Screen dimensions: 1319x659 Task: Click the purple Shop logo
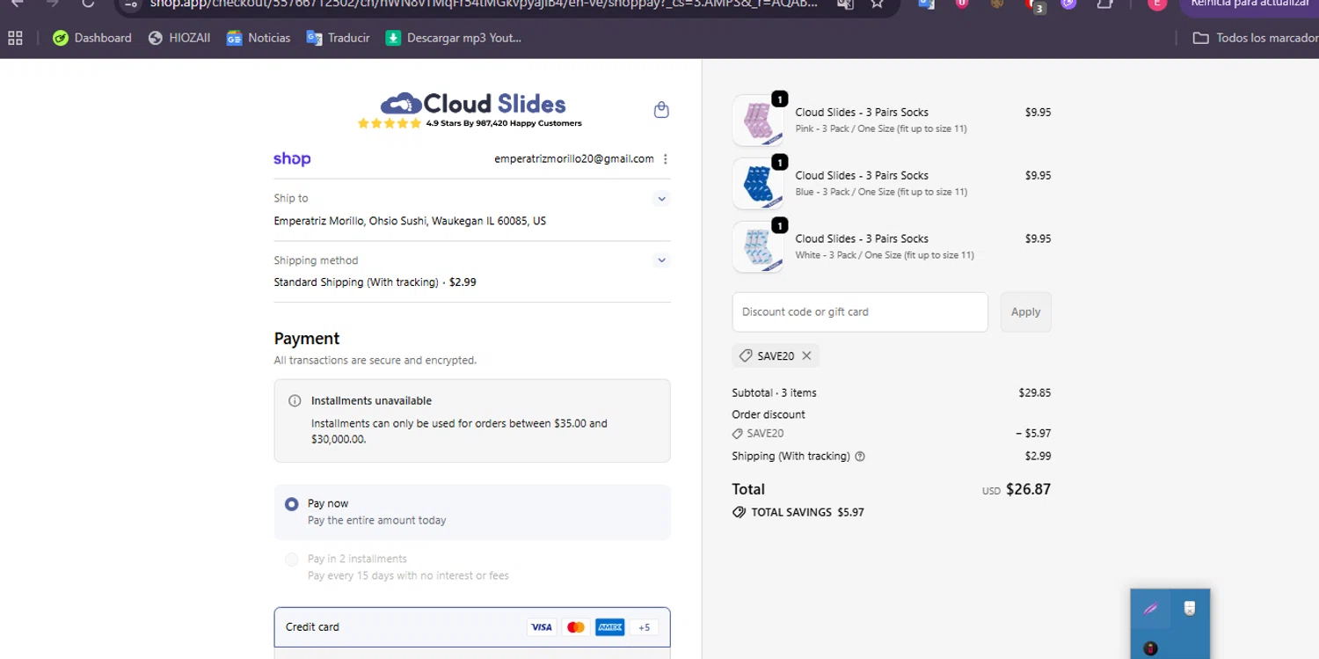tap(292, 159)
